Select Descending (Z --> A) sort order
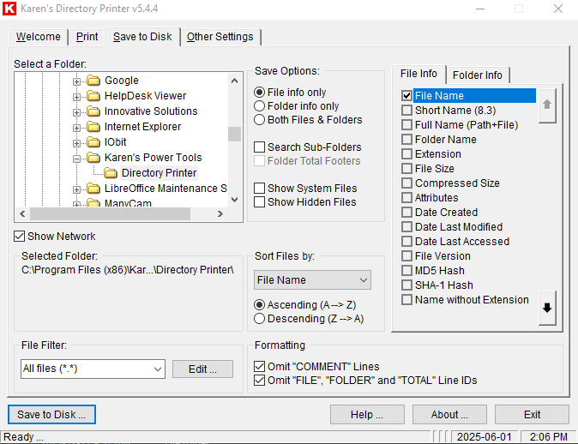The width and height of the screenshot is (578, 444). pos(260,319)
